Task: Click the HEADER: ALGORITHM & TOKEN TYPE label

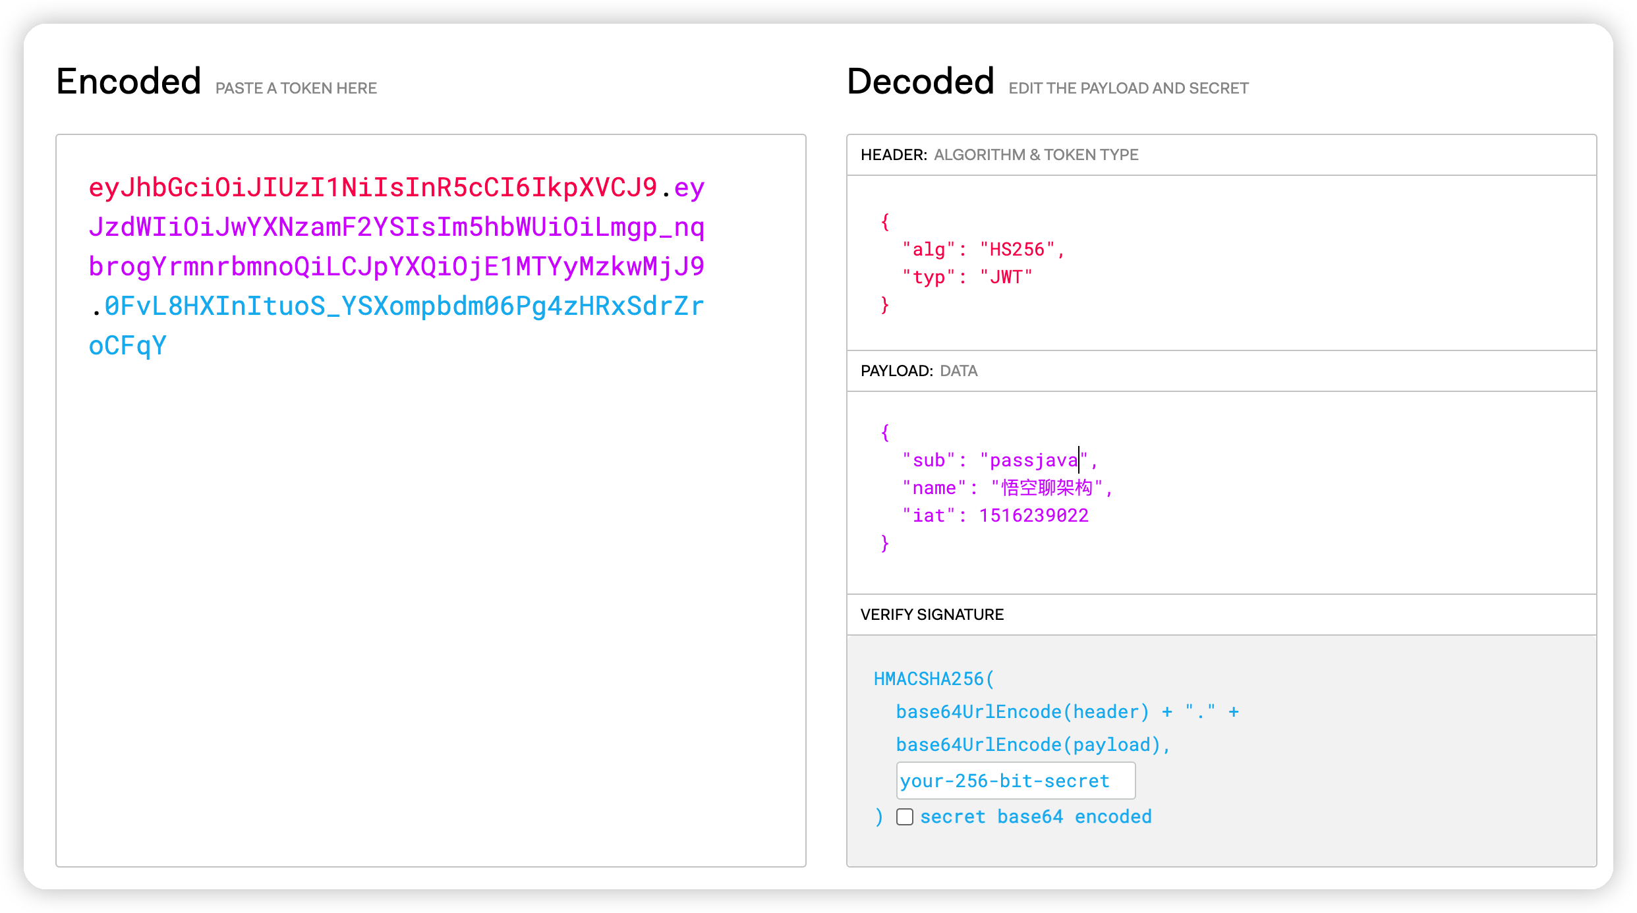Action: point(999,155)
